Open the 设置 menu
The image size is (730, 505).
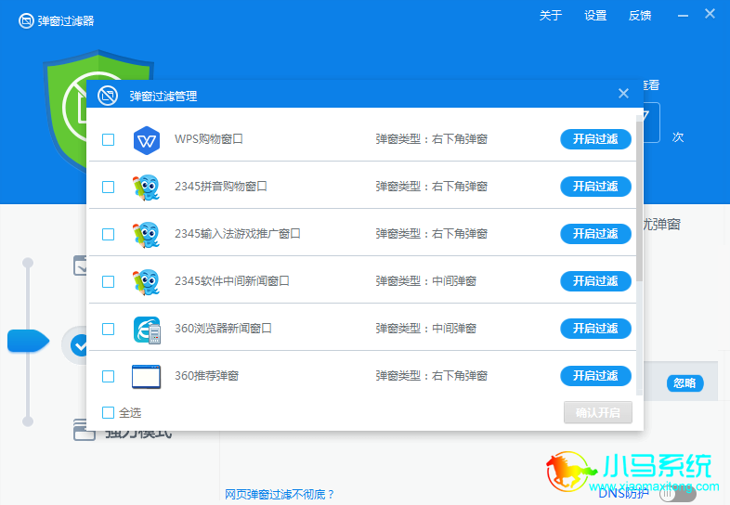coord(595,16)
